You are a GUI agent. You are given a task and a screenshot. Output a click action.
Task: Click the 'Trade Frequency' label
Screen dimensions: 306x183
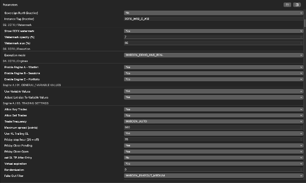pyautogui.click(x=15, y=121)
